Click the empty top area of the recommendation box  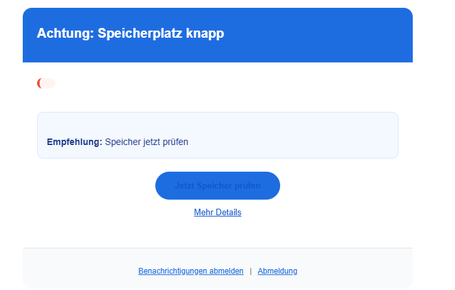[x=217, y=122]
